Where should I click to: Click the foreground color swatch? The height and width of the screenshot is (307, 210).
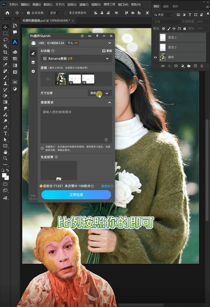coord(4,175)
